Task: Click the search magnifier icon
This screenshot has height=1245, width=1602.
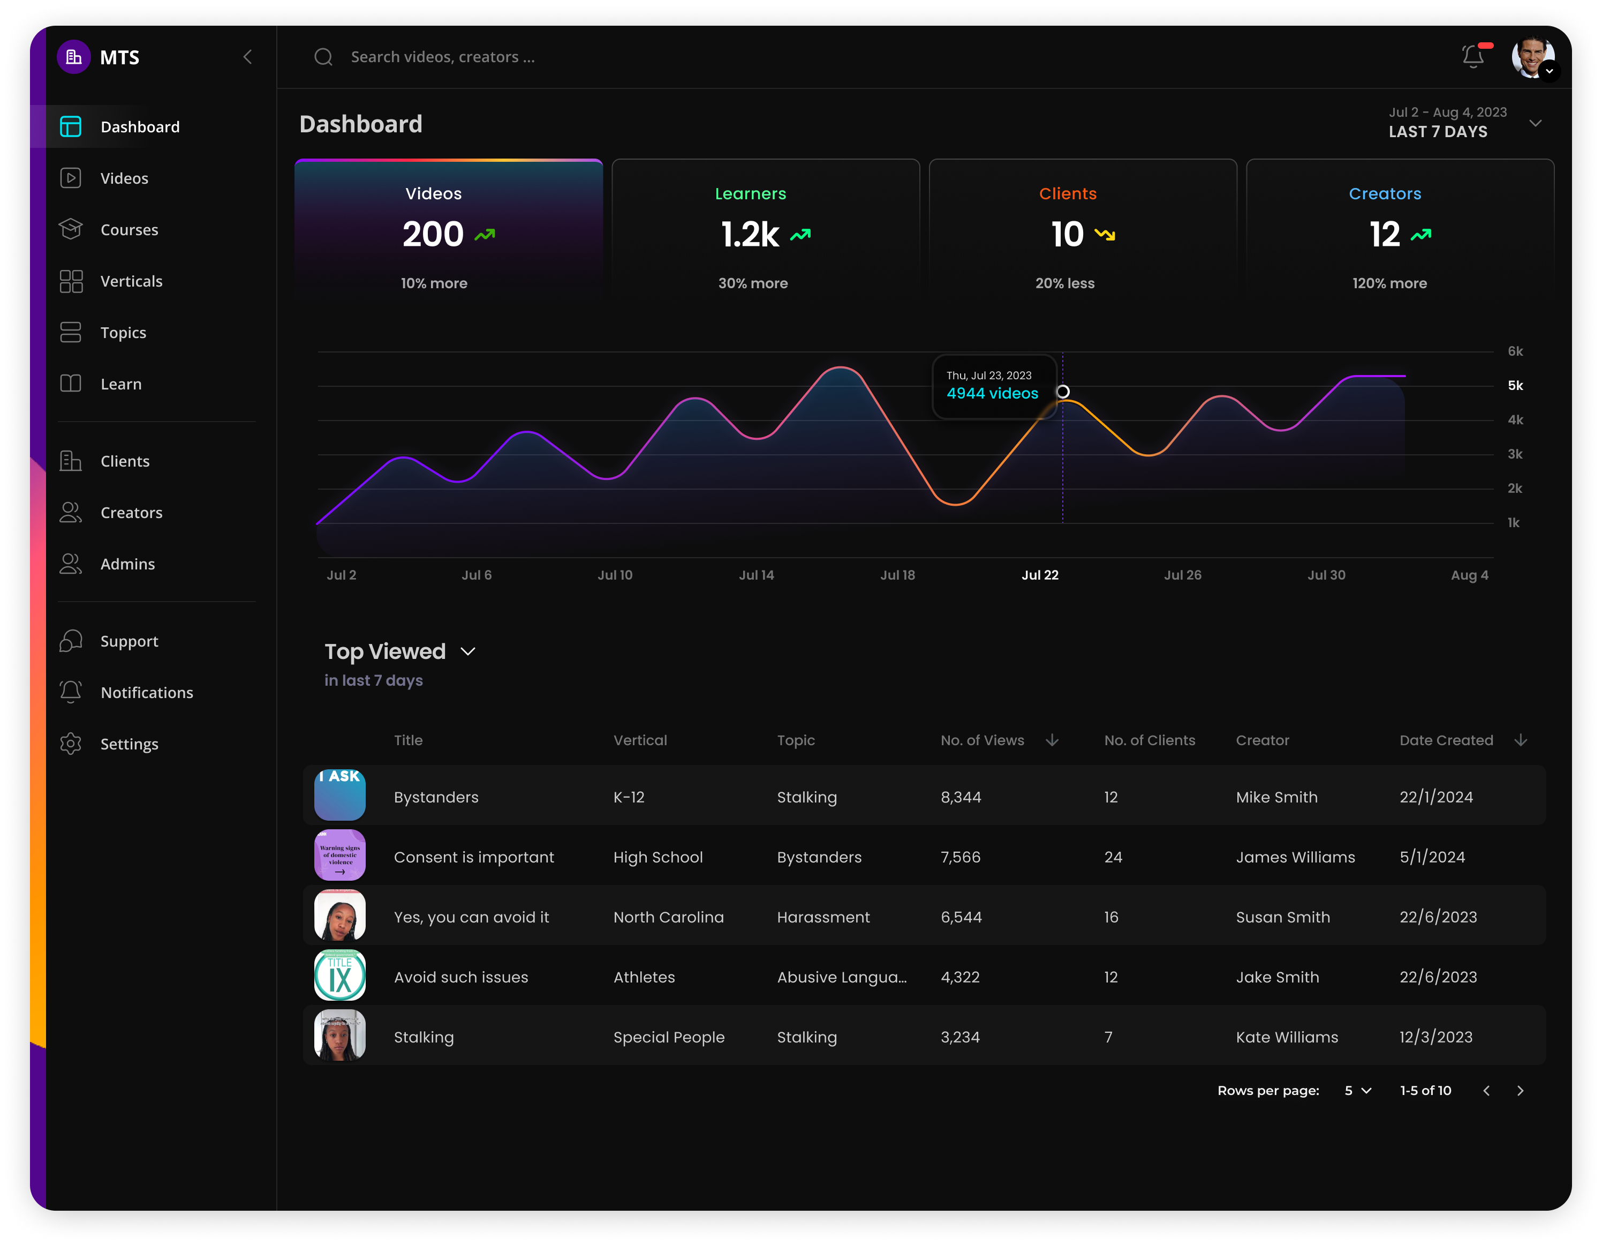Action: click(323, 57)
